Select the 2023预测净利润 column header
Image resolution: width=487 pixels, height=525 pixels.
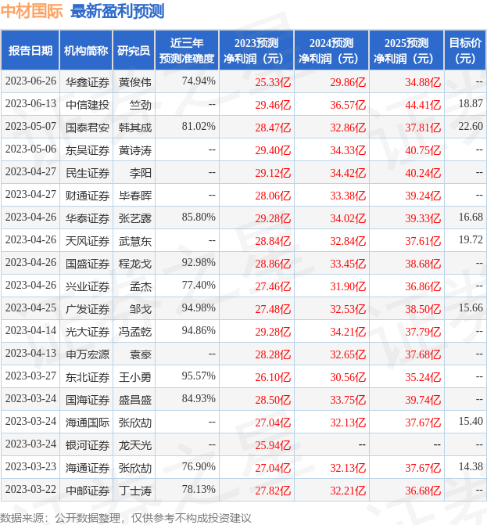point(256,51)
